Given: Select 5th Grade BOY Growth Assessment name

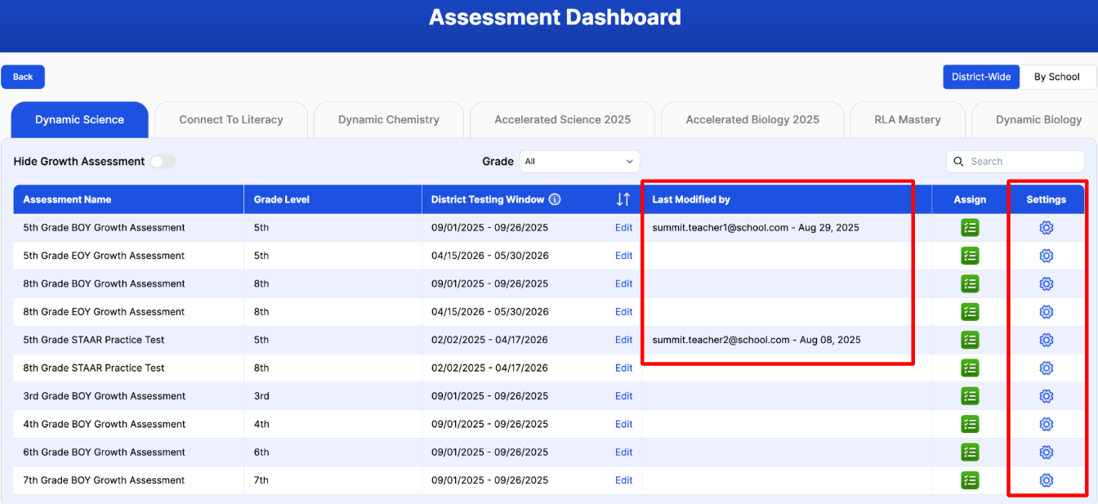Looking at the screenshot, I should pos(104,228).
